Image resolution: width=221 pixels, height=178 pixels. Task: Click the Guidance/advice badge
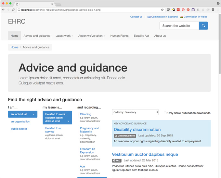pos(125,136)
